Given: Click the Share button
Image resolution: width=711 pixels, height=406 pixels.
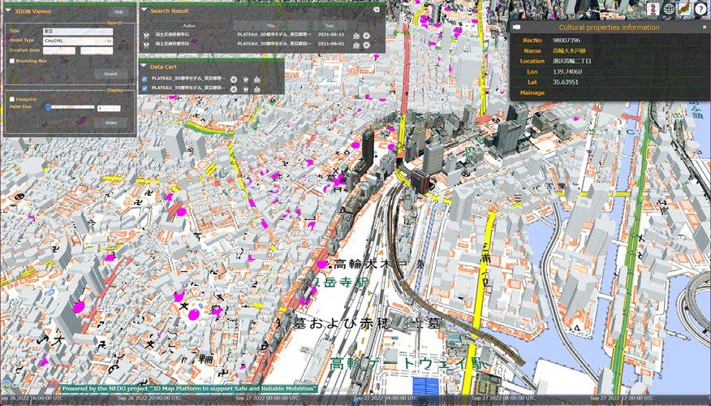Looking at the screenshot, I should tap(110, 123).
